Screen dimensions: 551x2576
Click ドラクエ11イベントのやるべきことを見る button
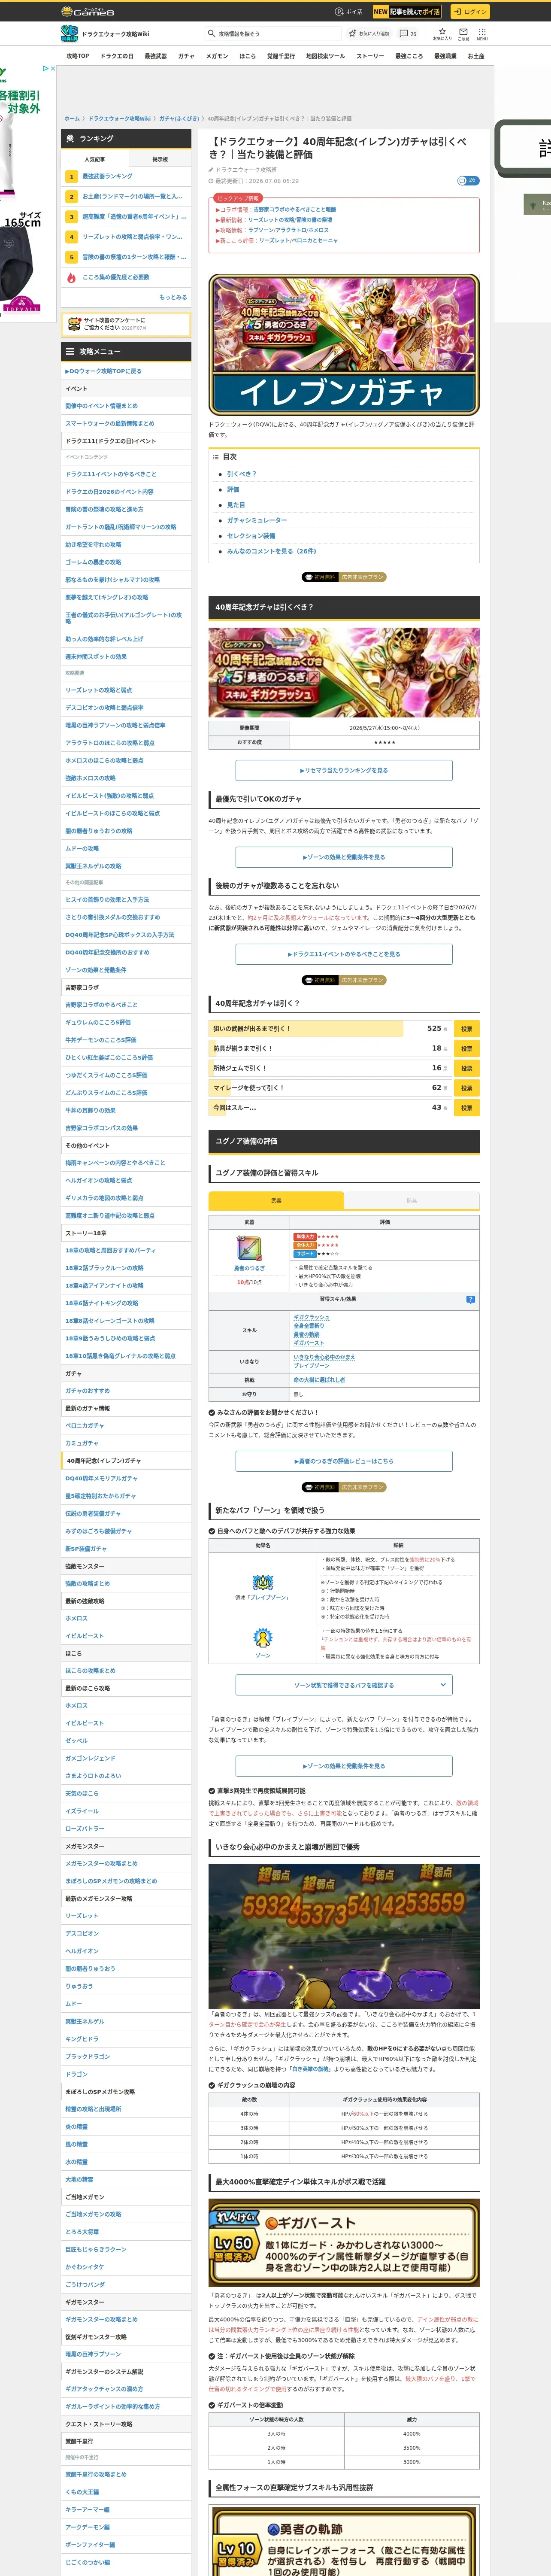(x=344, y=954)
